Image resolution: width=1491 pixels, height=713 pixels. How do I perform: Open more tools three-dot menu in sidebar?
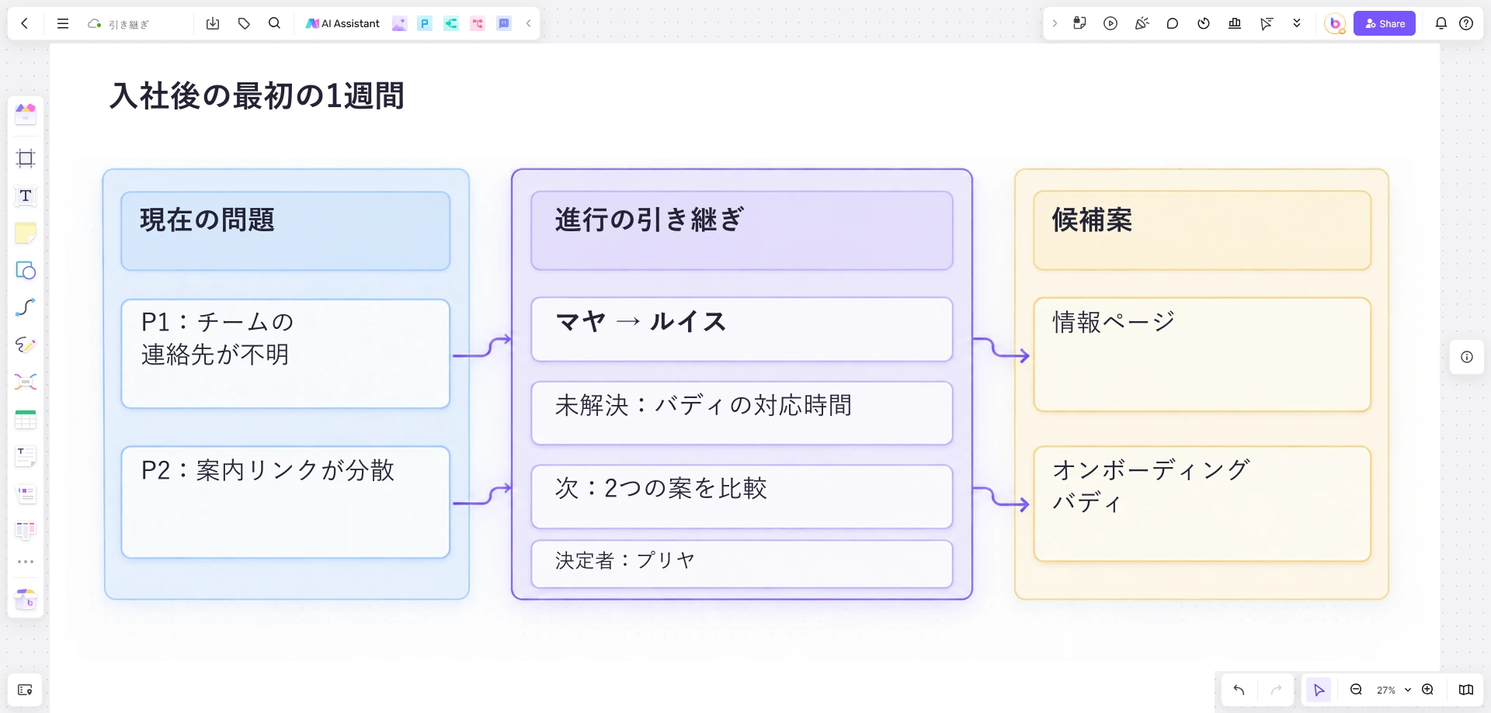pyautogui.click(x=26, y=562)
